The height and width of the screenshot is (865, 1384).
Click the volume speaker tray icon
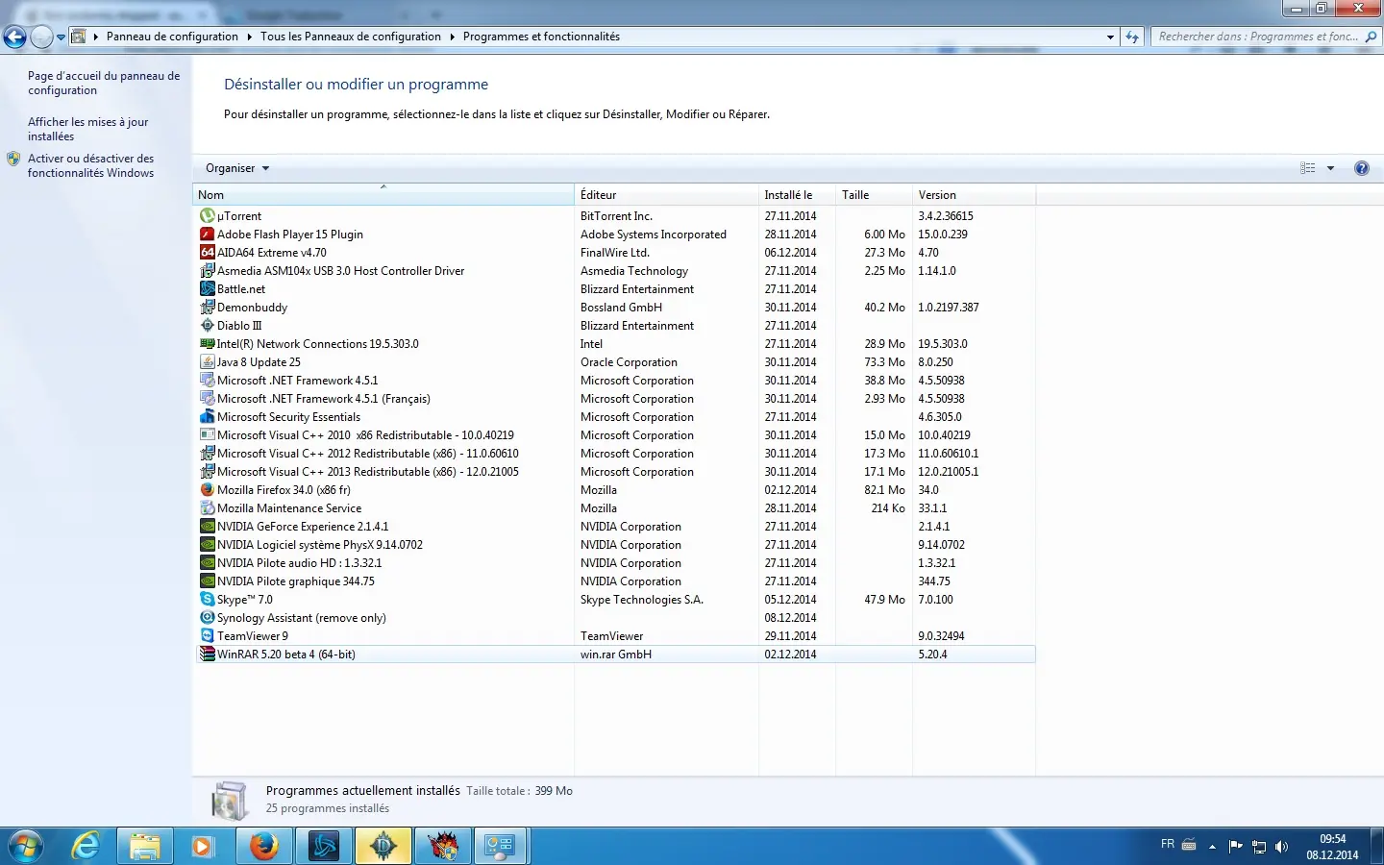point(1281,847)
